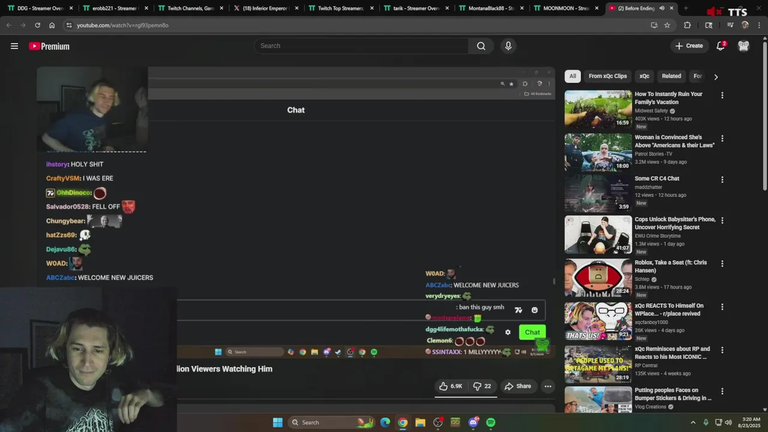
Task: Open options for xQc REACTS To Himself video
Action: click(x=722, y=307)
